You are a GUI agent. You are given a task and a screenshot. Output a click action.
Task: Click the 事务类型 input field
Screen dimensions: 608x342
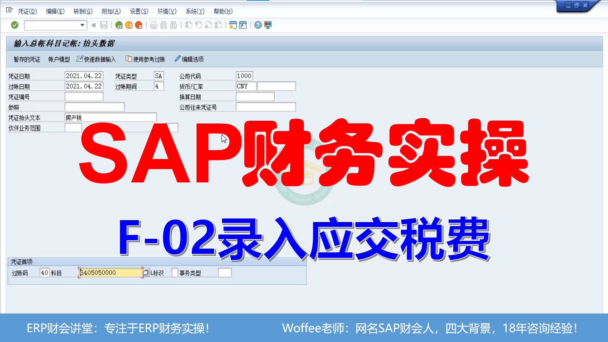(x=225, y=273)
